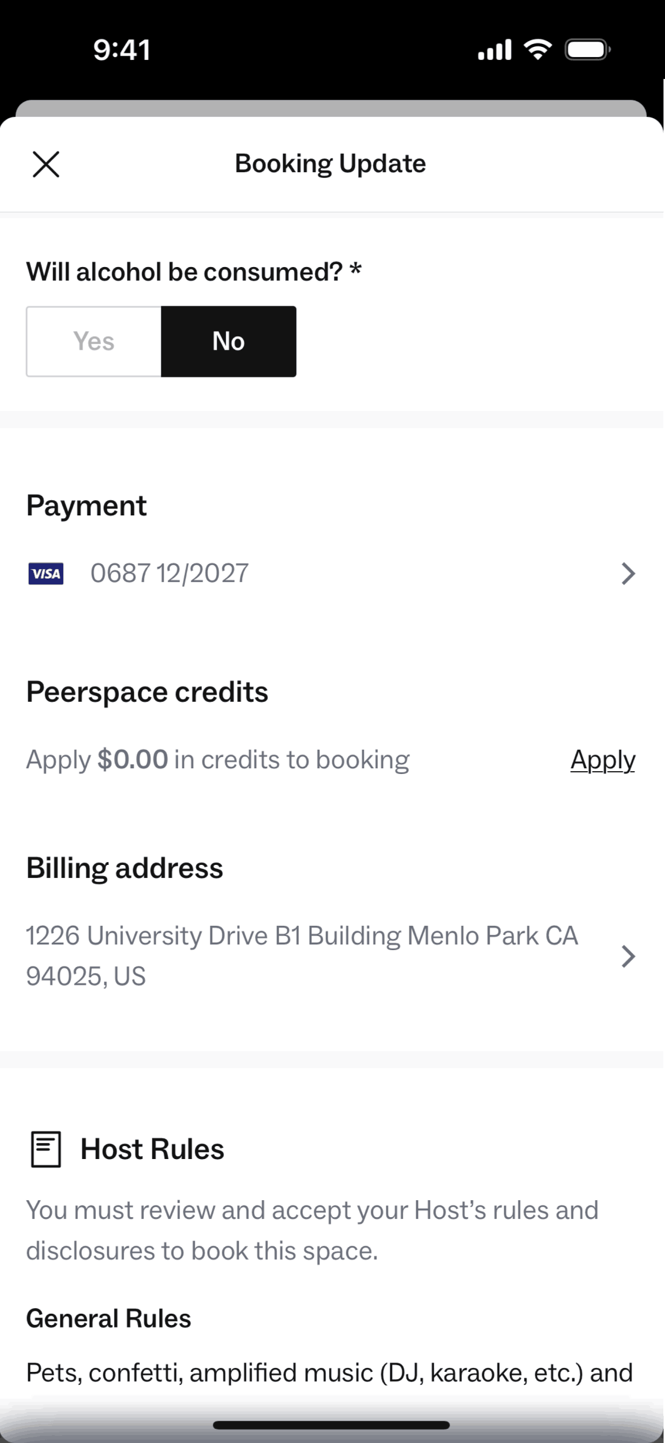Image resolution: width=665 pixels, height=1443 pixels.
Task: Select No for alcohol consumption
Action: tap(228, 342)
